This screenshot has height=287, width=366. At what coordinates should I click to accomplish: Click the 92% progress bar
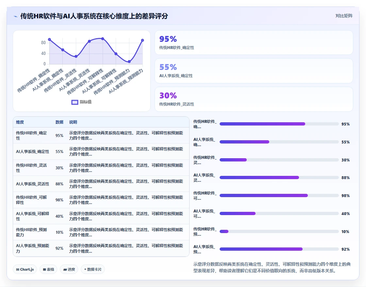(x=279, y=249)
